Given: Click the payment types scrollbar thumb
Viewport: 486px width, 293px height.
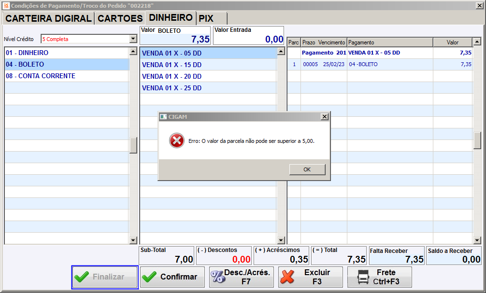Looking at the screenshot, I should [x=133, y=145].
